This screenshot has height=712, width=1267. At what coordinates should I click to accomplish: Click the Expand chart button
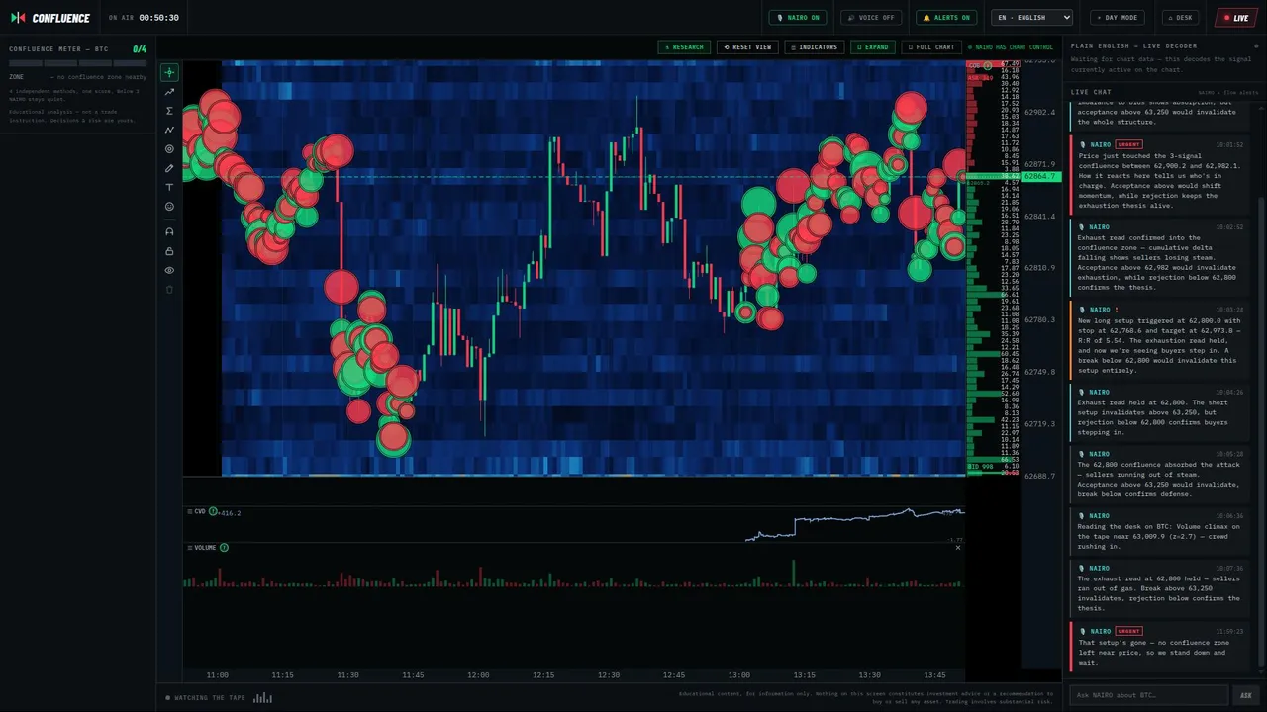pyautogui.click(x=872, y=47)
